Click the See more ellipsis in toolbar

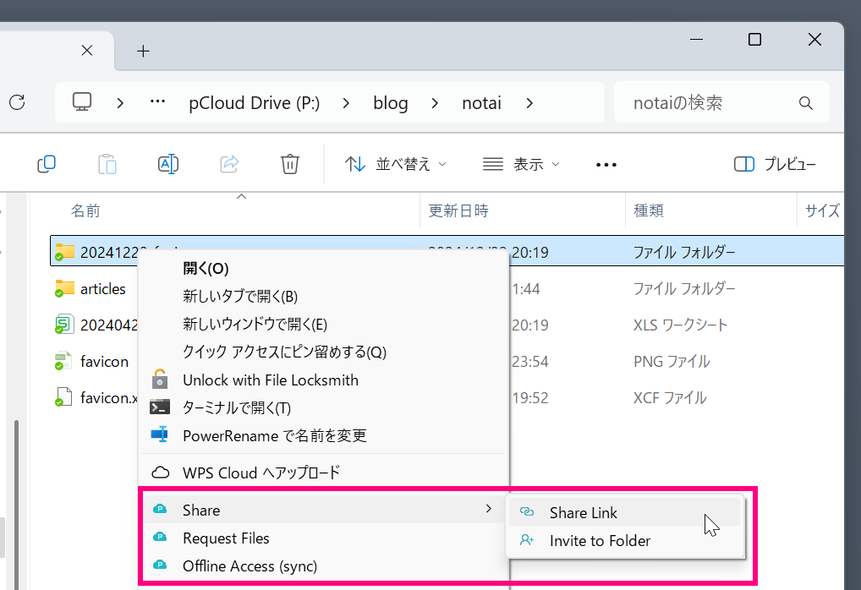(606, 165)
